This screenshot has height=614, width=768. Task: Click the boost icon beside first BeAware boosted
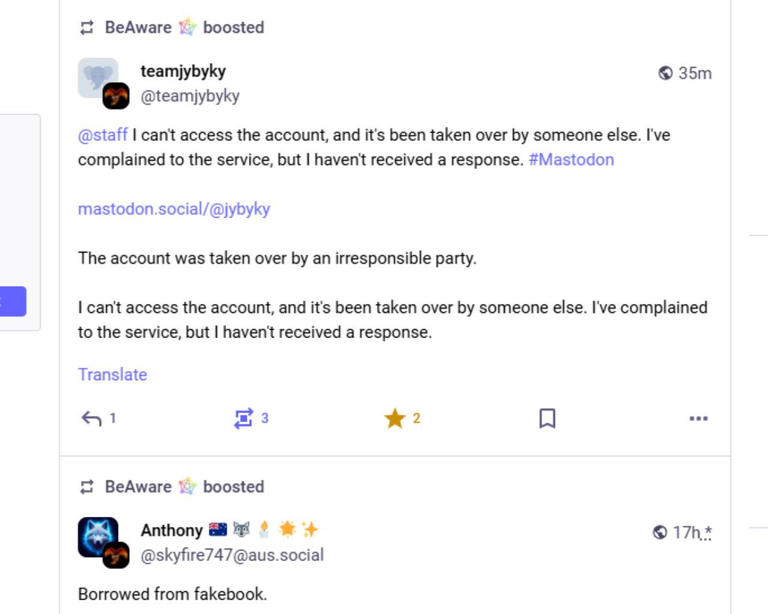pyautogui.click(x=87, y=28)
